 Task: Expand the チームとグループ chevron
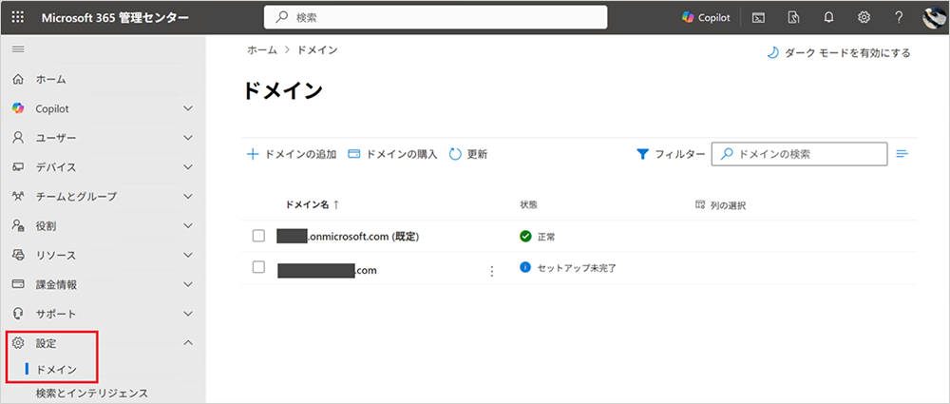[x=188, y=197]
